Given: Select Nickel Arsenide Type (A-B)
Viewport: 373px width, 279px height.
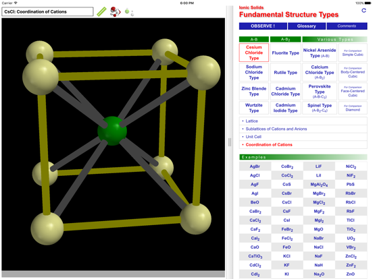Looking at the screenshot, I should tap(319, 53).
